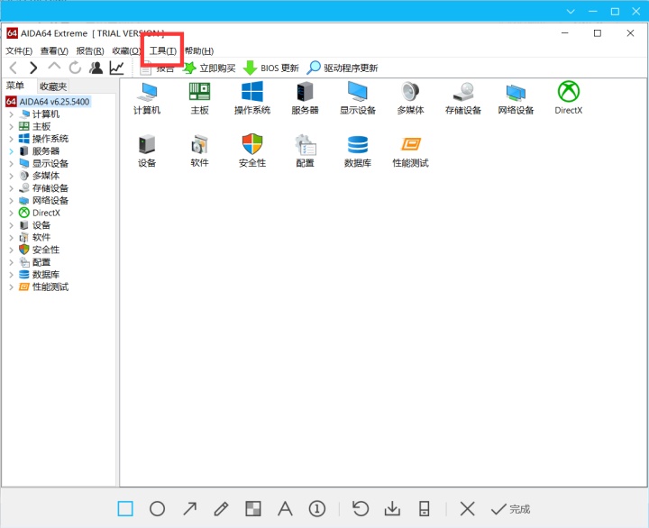The height and width of the screenshot is (528, 649).
Task: Open the 主板 motherboard icon in main panel
Action: (x=199, y=98)
